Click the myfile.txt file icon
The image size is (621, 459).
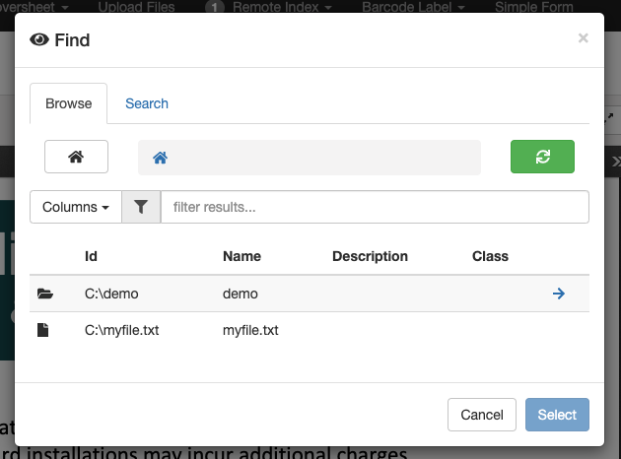tap(43, 330)
